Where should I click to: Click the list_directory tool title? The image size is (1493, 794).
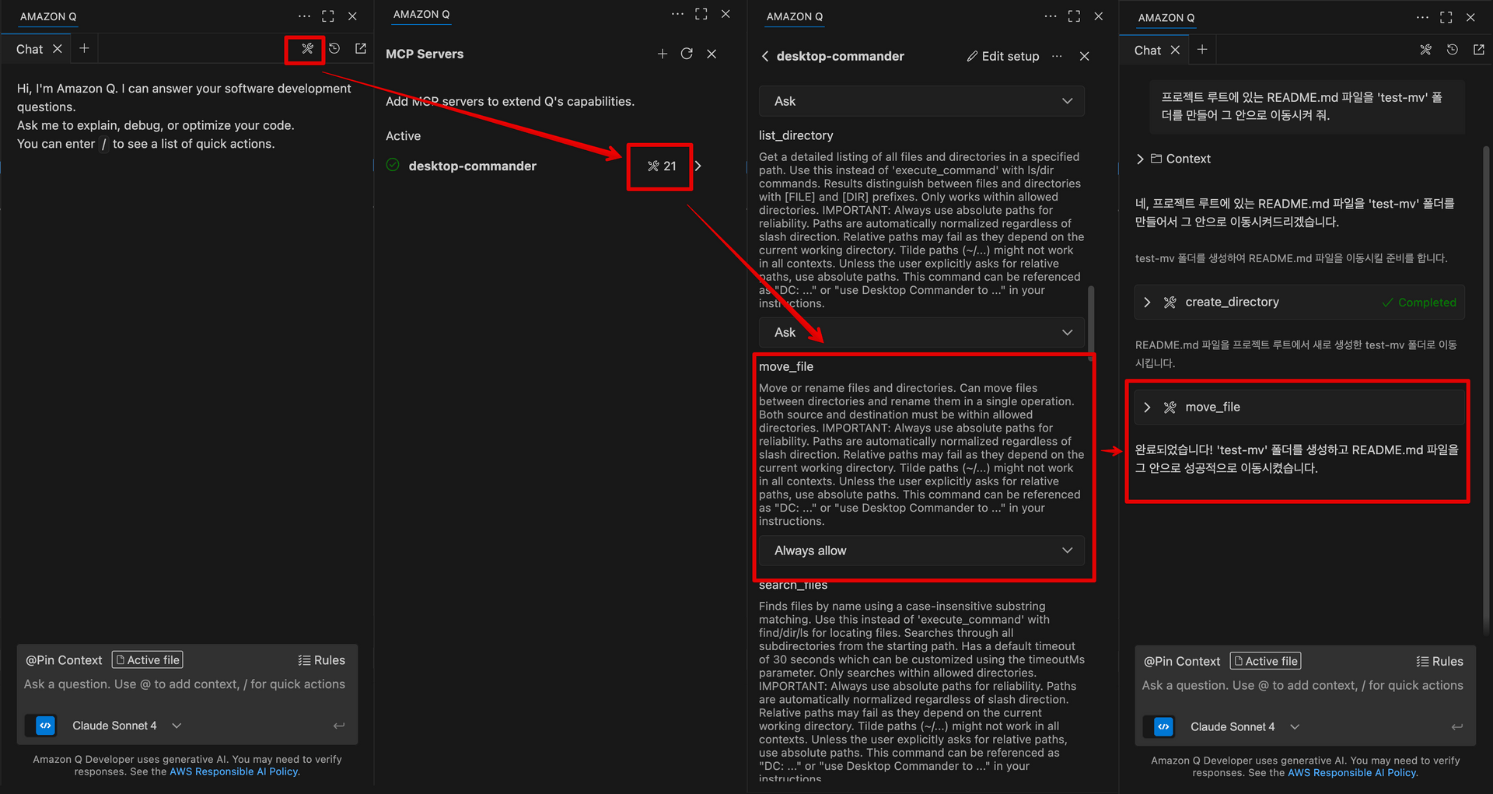pos(796,135)
